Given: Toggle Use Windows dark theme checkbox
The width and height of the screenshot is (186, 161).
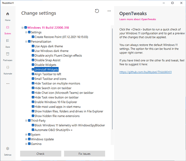Looking at the screenshot, I should click(33, 51).
